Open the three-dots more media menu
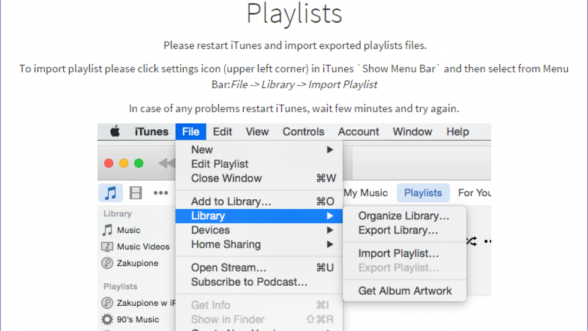Image resolution: width=588 pixels, height=331 pixels. click(x=160, y=193)
